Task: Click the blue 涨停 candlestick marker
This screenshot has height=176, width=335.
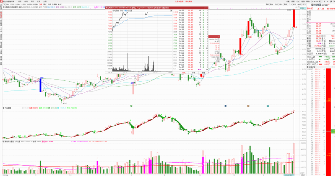Action: [x=40, y=85]
